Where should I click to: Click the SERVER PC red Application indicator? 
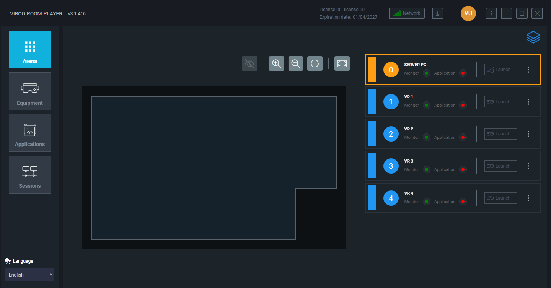(x=463, y=73)
